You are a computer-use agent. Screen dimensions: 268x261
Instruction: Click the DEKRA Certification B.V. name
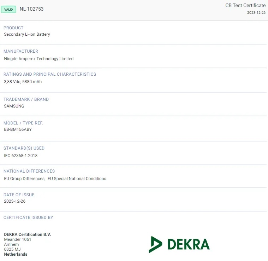pos(27,234)
